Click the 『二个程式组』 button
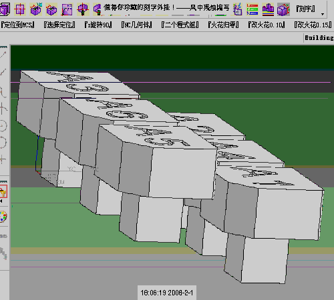The height and width of the screenshot is (300, 334). click(x=180, y=25)
